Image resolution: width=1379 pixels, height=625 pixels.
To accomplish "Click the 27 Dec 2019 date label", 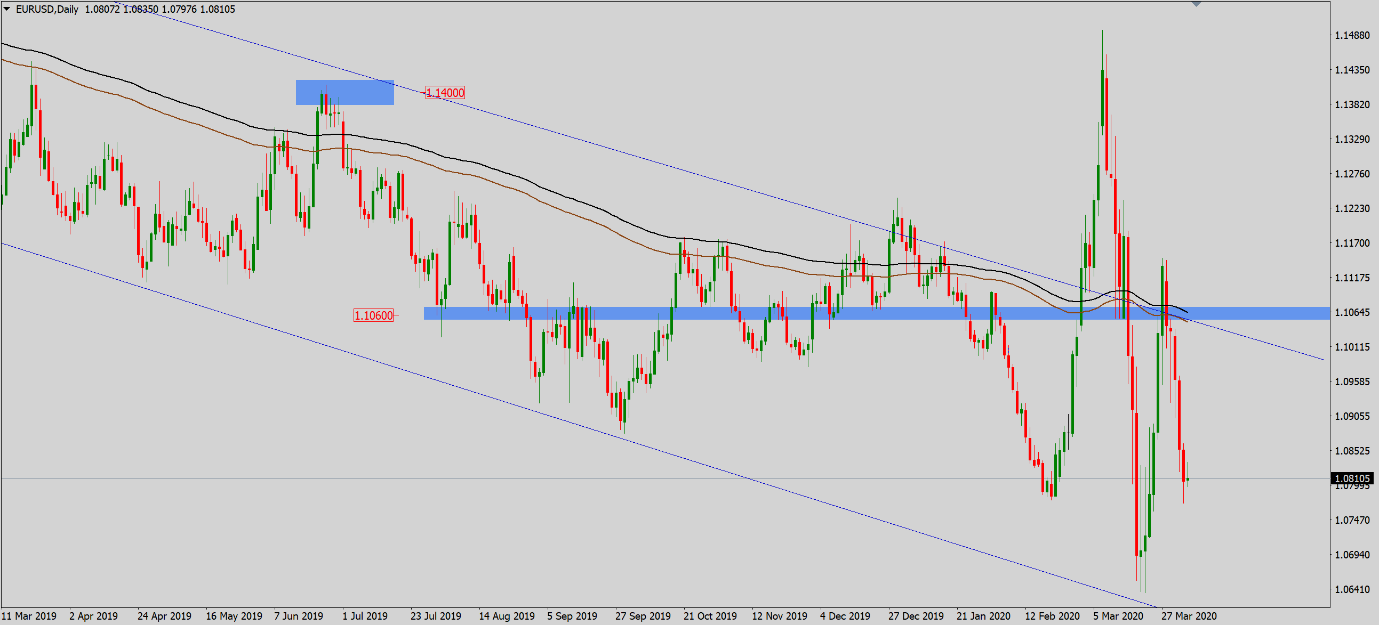I will point(916,616).
